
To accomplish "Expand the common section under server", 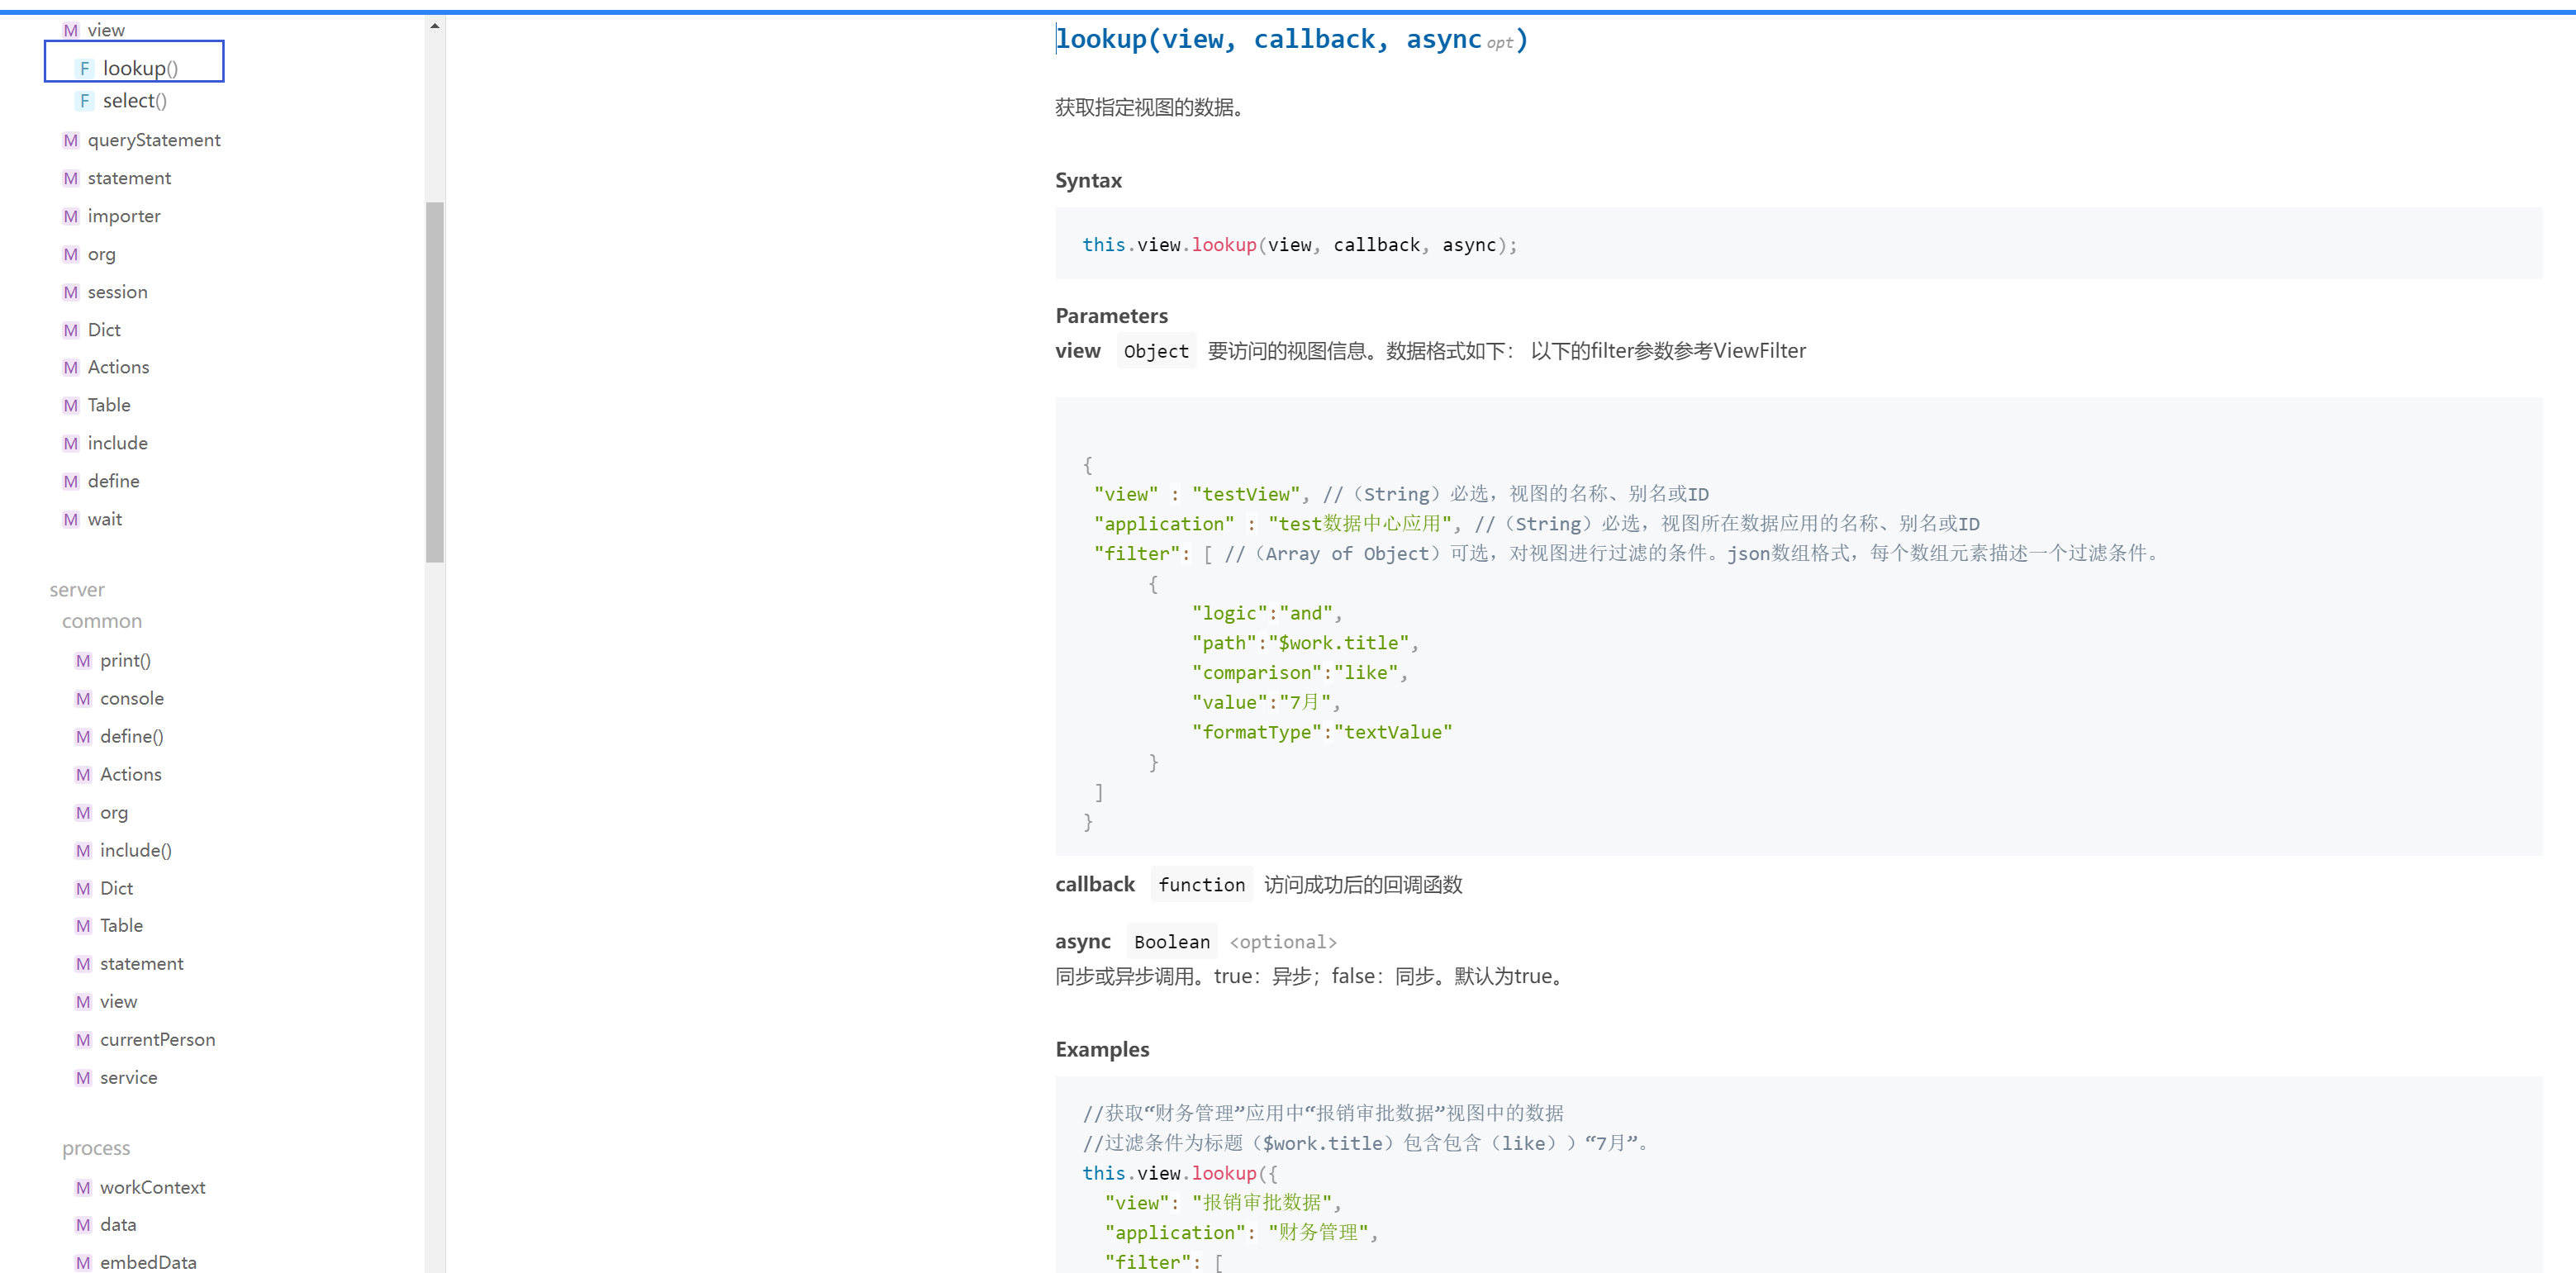I will coord(102,622).
